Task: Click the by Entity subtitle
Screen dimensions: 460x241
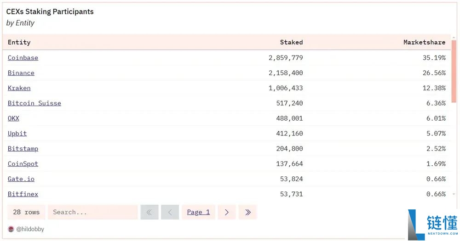Action: coord(20,23)
